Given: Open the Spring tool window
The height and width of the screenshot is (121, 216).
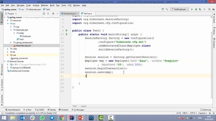Looking at the screenshot, I should point(51,110).
